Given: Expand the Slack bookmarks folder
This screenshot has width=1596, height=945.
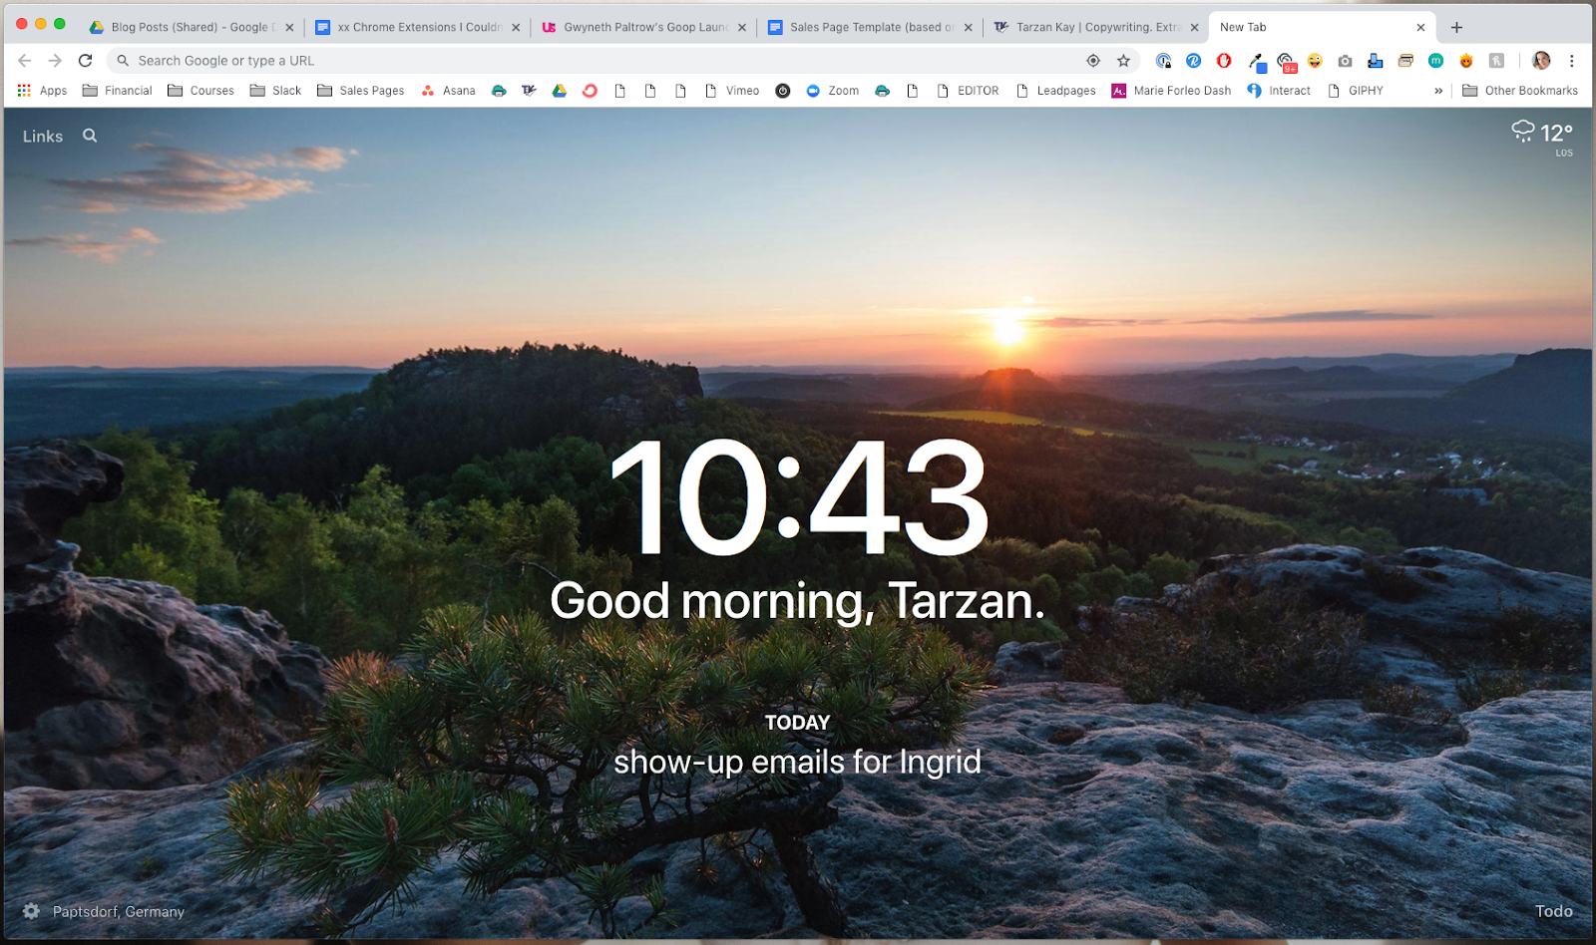Looking at the screenshot, I should (275, 91).
